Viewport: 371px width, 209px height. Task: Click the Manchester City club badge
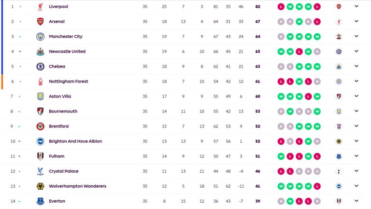coord(40,37)
